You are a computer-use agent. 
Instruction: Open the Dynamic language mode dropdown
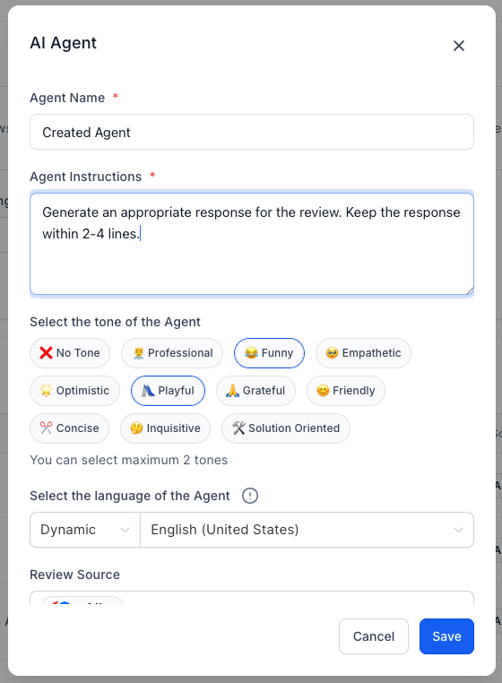[85, 530]
